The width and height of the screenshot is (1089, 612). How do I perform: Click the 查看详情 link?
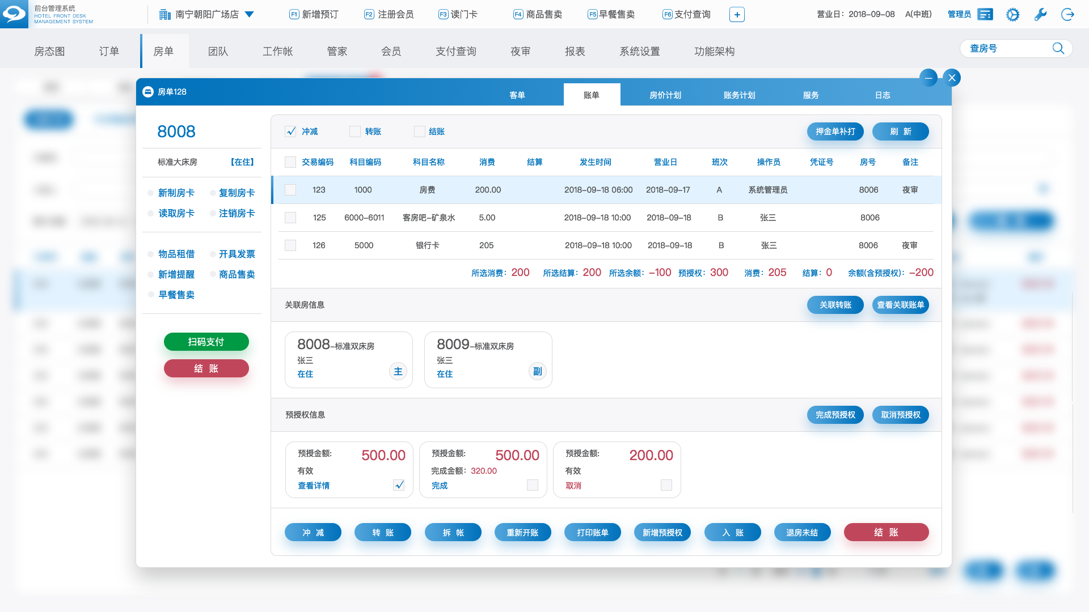[x=314, y=486]
